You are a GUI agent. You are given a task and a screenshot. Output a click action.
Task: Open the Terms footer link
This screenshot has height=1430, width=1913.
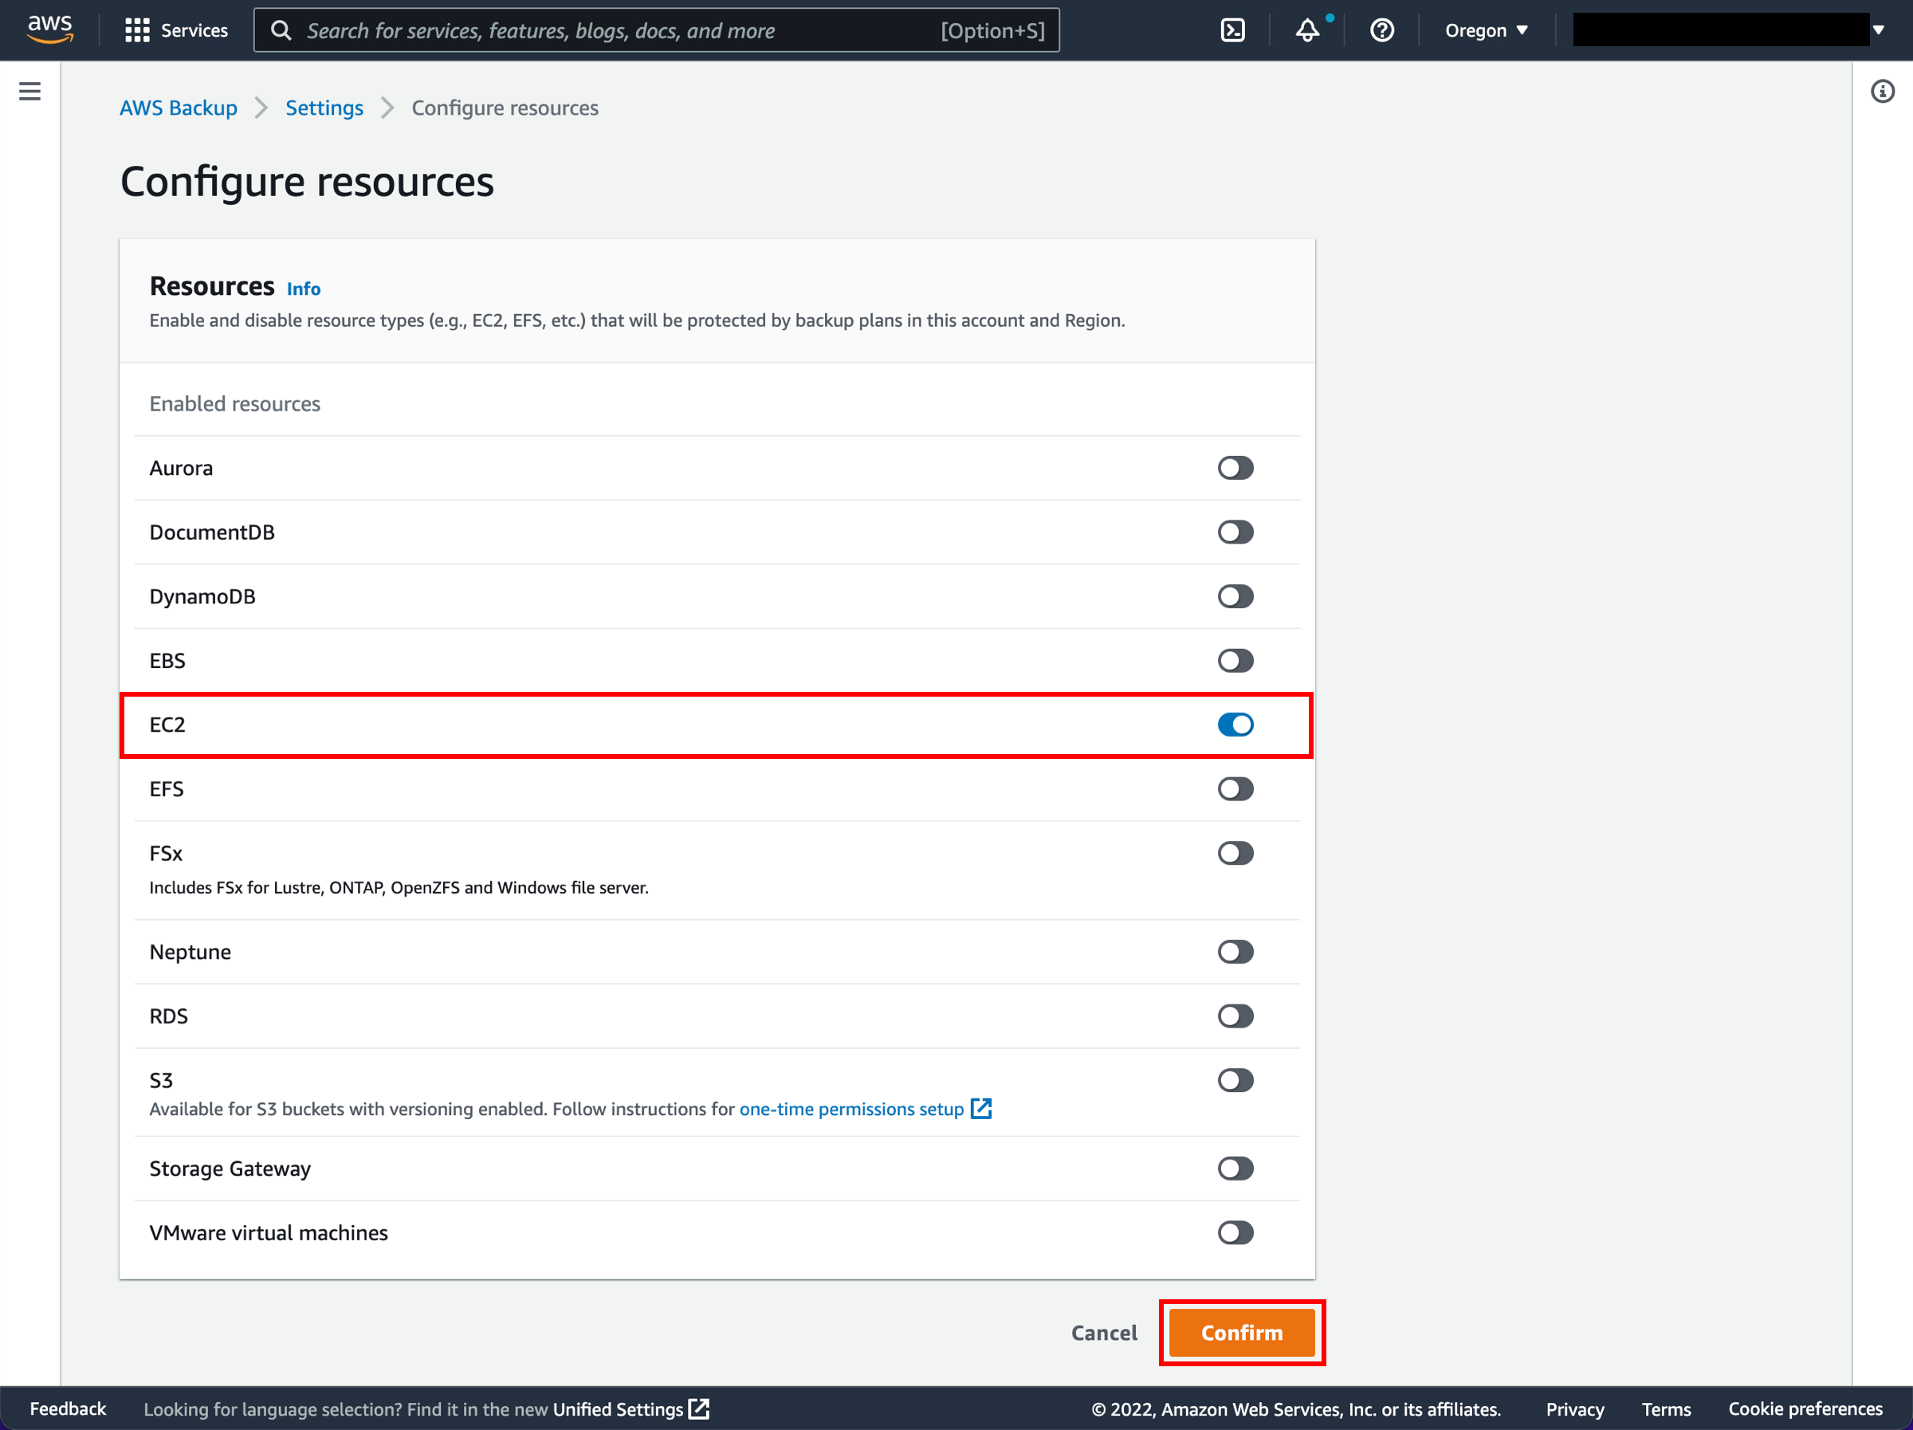(x=1666, y=1408)
